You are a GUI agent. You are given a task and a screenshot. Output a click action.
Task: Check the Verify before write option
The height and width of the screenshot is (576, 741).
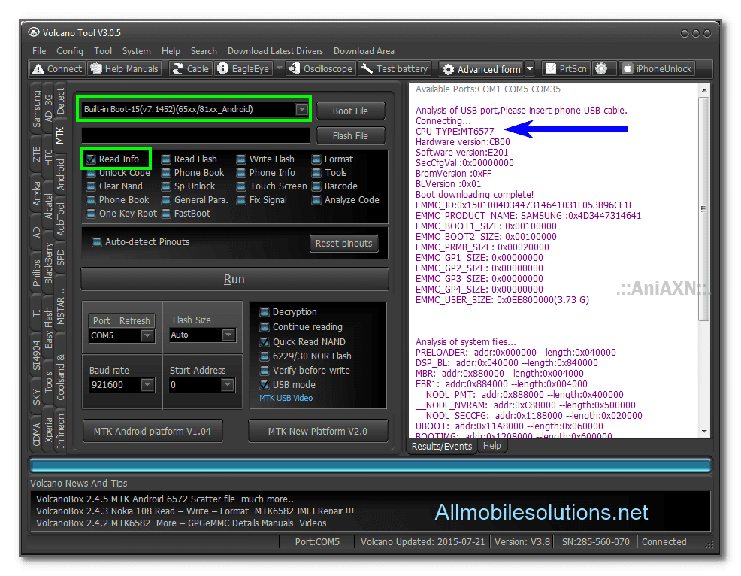(264, 370)
